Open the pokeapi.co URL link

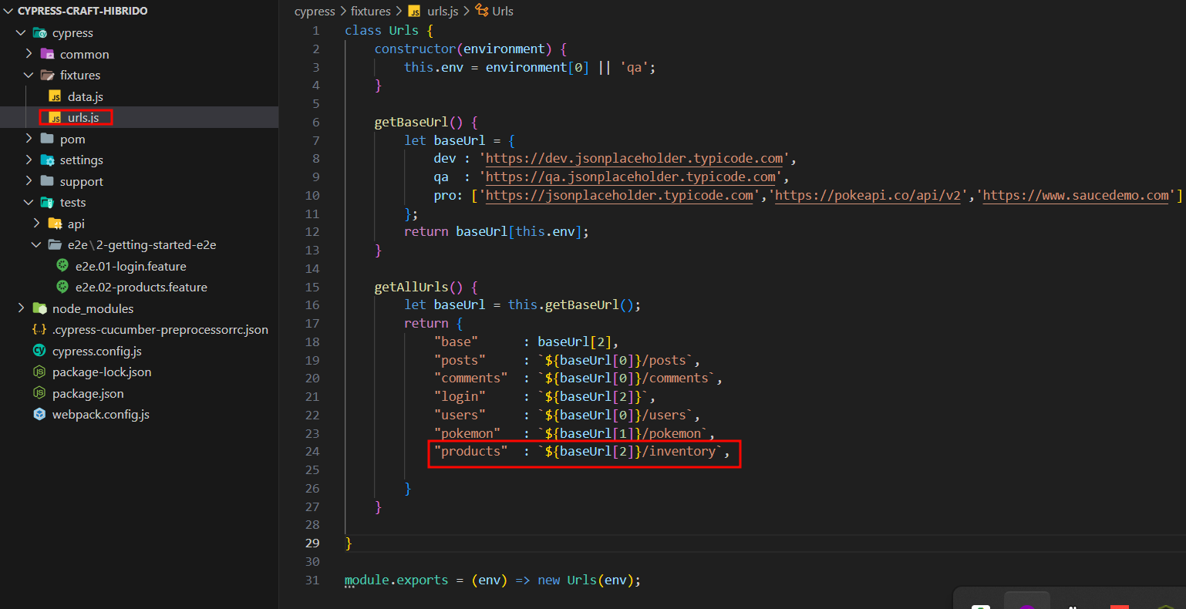point(868,195)
